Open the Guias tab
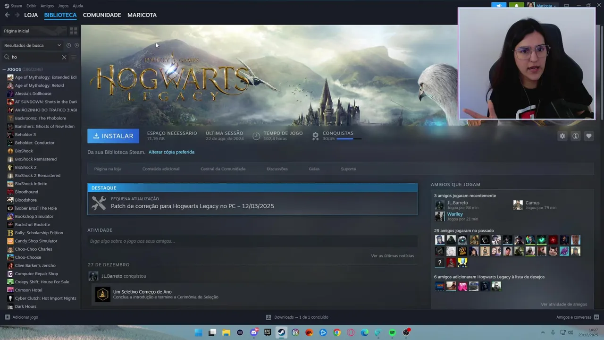Image resolution: width=604 pixels, height=340 pixels. 314,169
